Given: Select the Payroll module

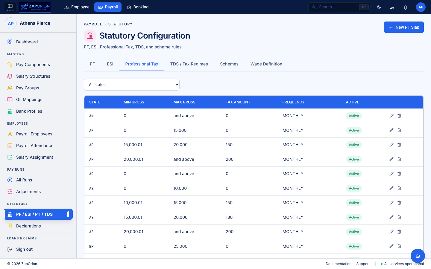Looking at the screenshot, I should 108,7.
